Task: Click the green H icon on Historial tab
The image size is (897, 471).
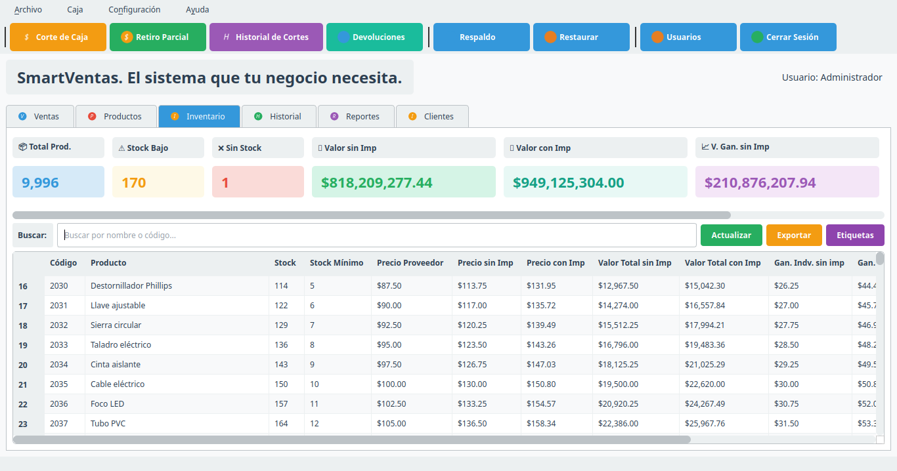Action: click(258, 116)
